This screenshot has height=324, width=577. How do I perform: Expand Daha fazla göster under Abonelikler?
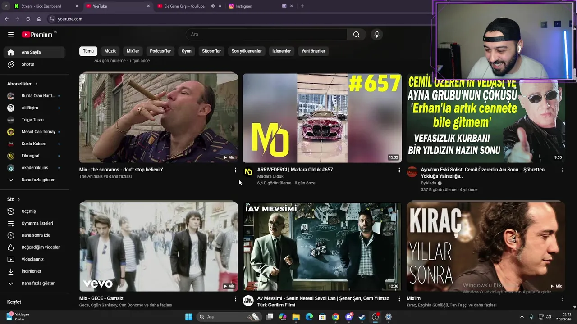click(35, 180)
